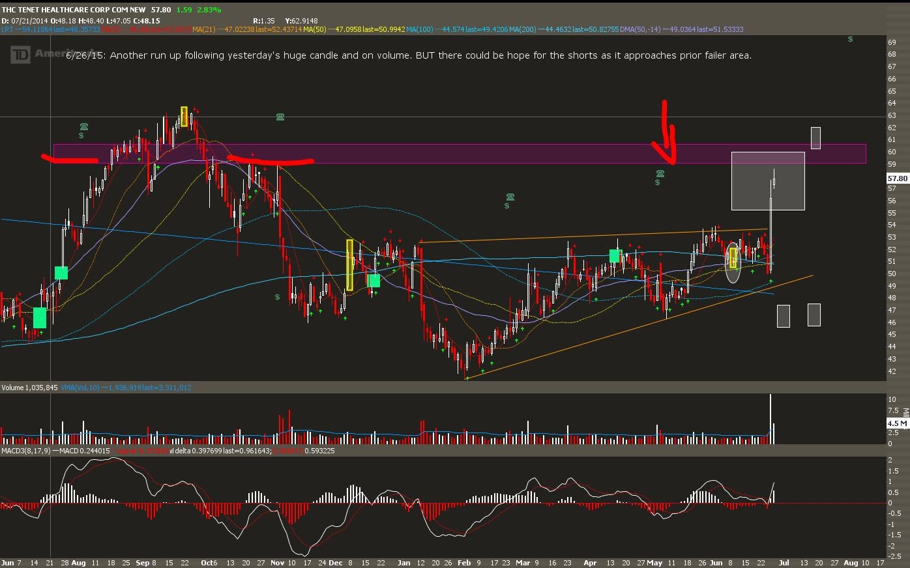The width and height of the screenshot is (910, 568).
Task: Select the yellow box inside the June 2015 oval
Action: coord(733,258)
